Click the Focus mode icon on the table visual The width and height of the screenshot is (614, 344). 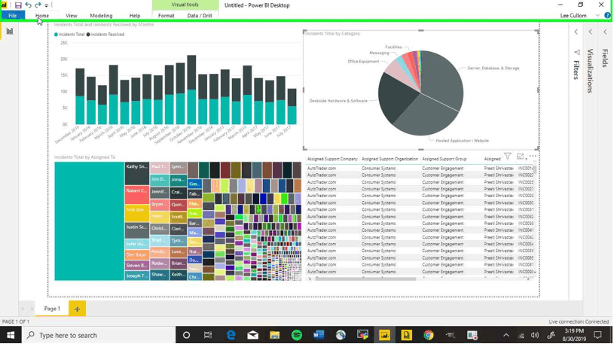[520, 157]
